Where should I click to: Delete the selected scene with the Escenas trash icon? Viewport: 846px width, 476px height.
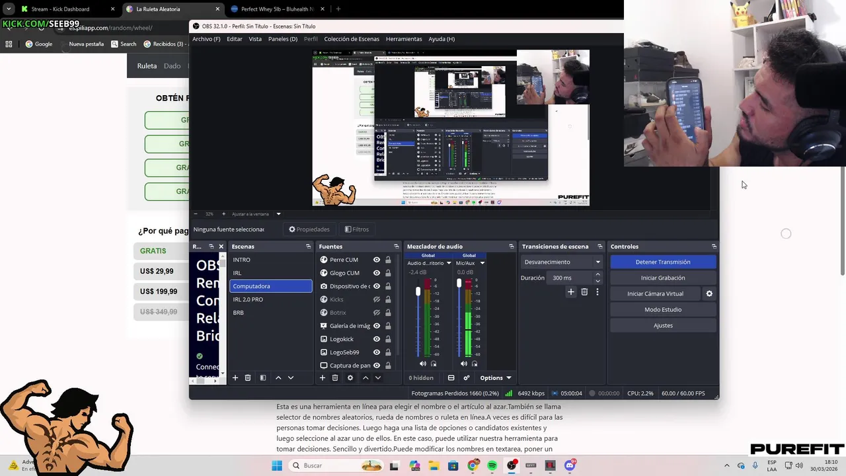coord(248,377)
